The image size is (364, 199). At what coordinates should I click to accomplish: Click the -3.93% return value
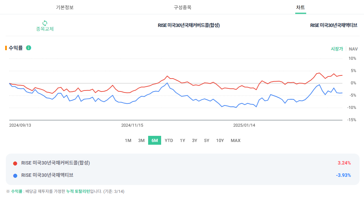343,175
